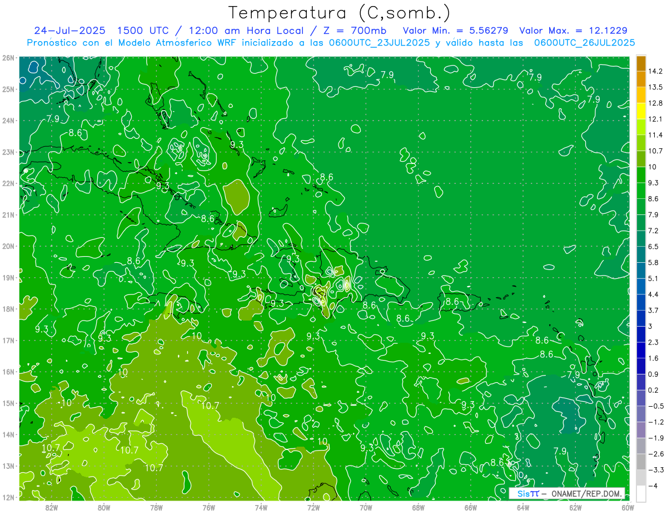Screen dimensions: 667x515
Task: Click the '1500 UTC' time label
Action: click(143, 31)
